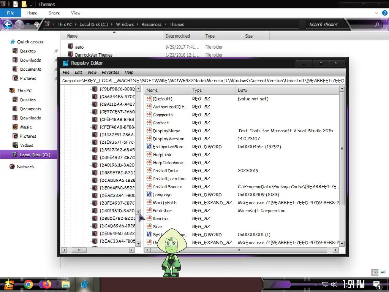Click the Size column header in Explorer
Screen dimensions: 389x292
(256, 36)
